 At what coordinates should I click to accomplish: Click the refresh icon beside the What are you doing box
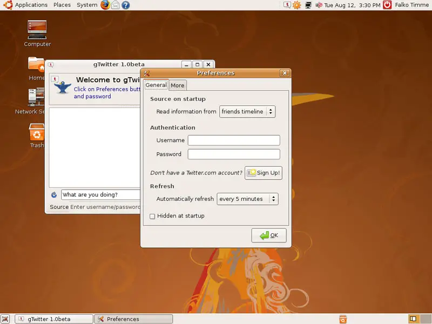(x=54, y=195)
